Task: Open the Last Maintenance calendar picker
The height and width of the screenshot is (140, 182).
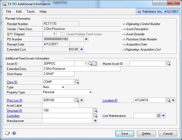Action: pos(158,115)
